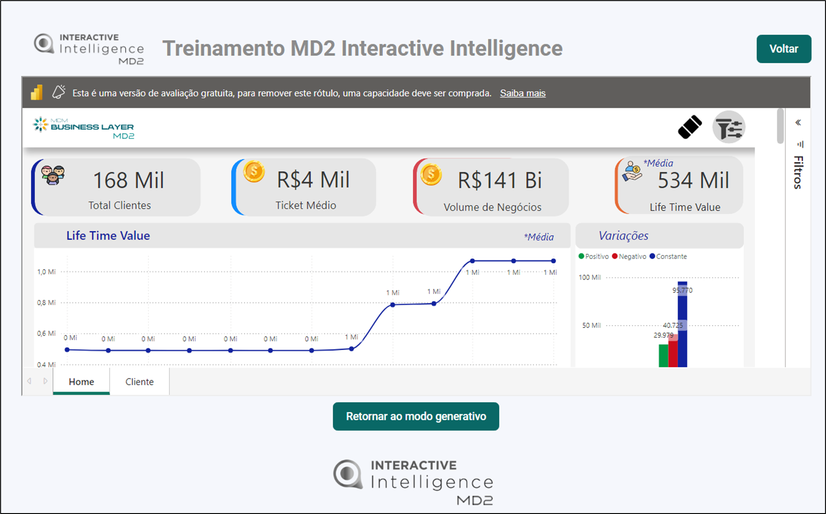Open the vertical Filtros panel label
The image size is (826, 514).
tap(798, 172)
